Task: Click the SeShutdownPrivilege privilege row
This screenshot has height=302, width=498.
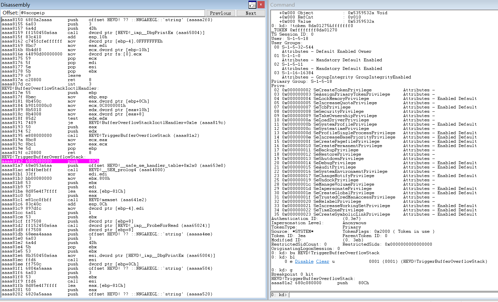Action: click(354, 159)
